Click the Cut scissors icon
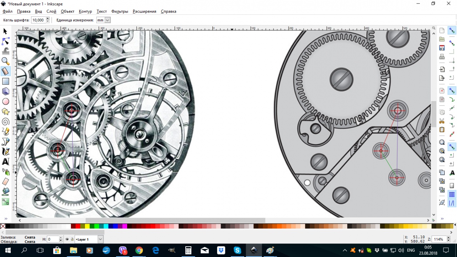The width and height of the screenshot is (457, 257). (x=442, y=121)
